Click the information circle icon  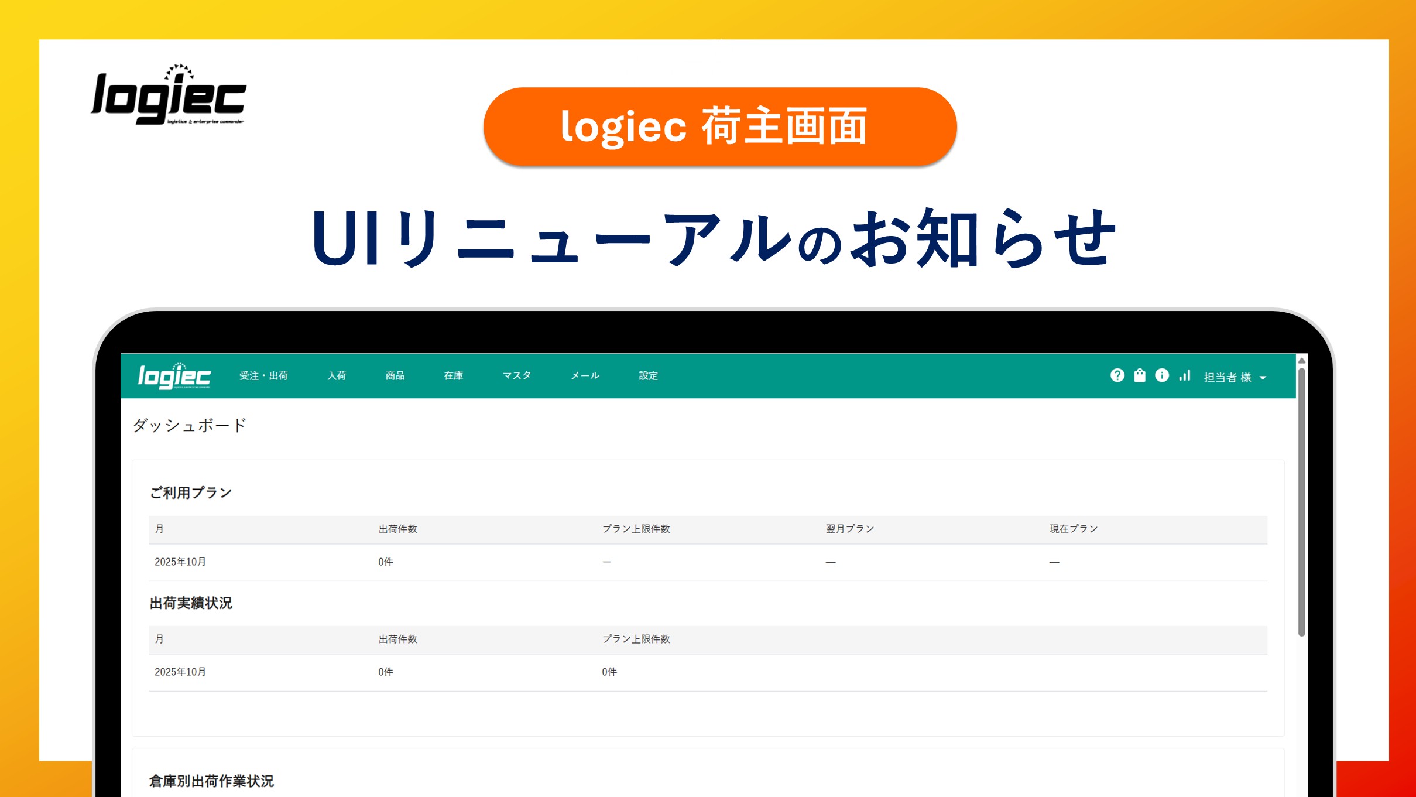1161,375
